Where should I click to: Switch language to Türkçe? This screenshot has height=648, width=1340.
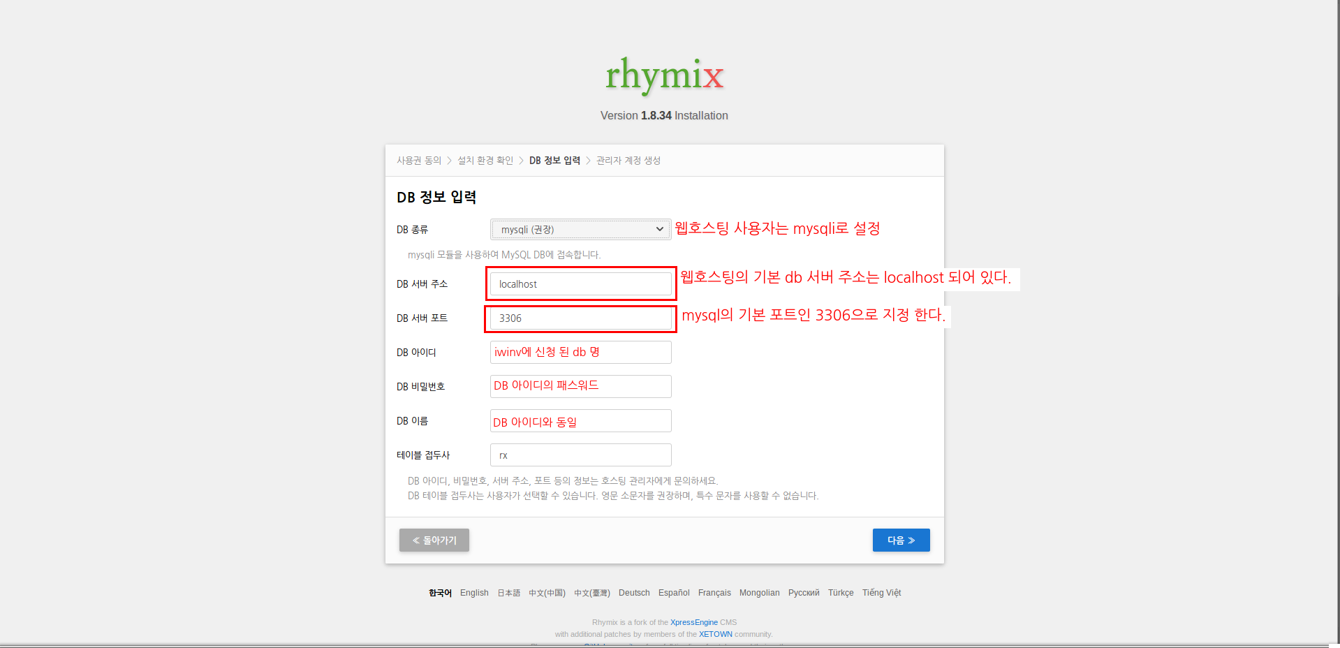(841, 593)
